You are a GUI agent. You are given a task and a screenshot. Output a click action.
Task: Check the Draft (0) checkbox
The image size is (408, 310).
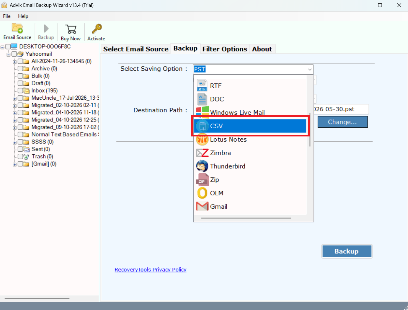20,83
